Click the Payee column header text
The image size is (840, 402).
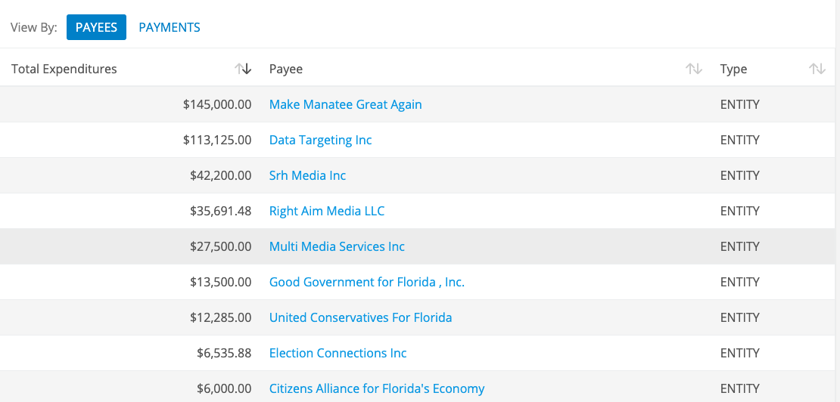click(285, 70)
